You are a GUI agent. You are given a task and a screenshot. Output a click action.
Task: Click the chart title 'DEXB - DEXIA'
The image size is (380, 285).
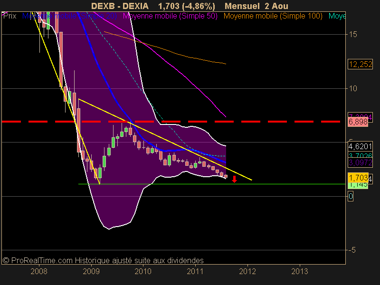pyautogui.click(x=120, y=6)
